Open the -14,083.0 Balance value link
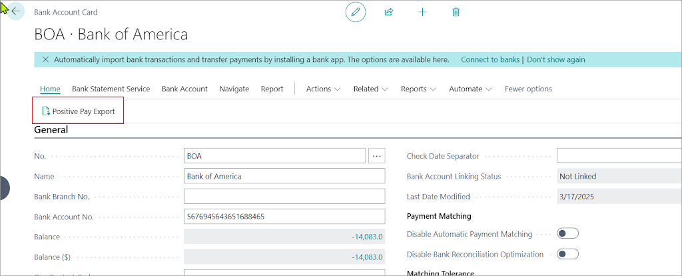The width and height of the screenshot is (682, 276). pyautogui.click(x=367, y=237)
